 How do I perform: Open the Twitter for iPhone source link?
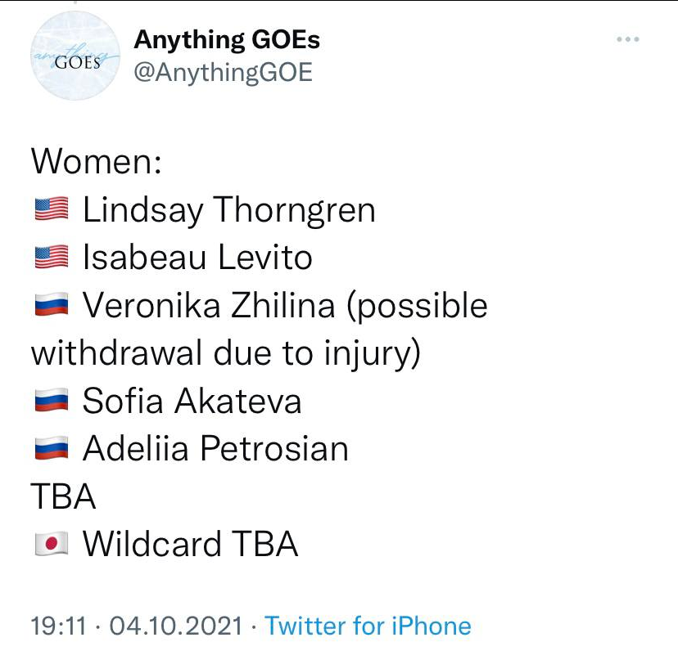(x=368, y=626)
